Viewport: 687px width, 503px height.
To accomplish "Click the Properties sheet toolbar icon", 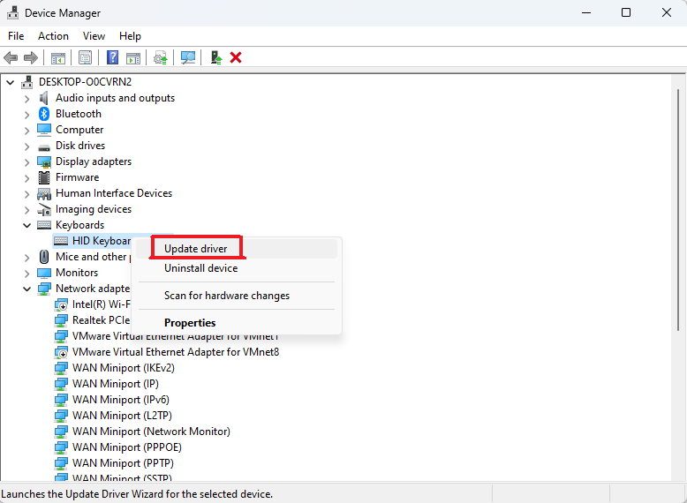I will pos(85,57).
